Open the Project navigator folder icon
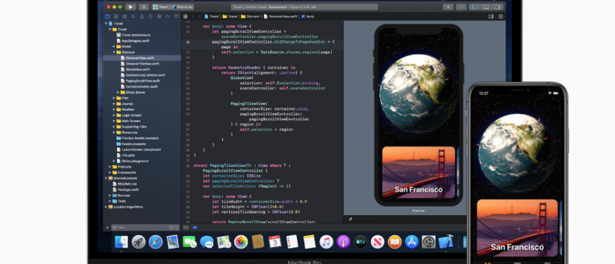 point(108,16)
